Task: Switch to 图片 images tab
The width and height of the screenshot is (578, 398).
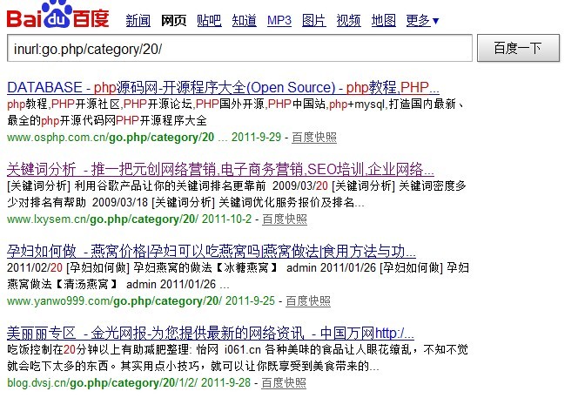Action: tap(314, 21)
